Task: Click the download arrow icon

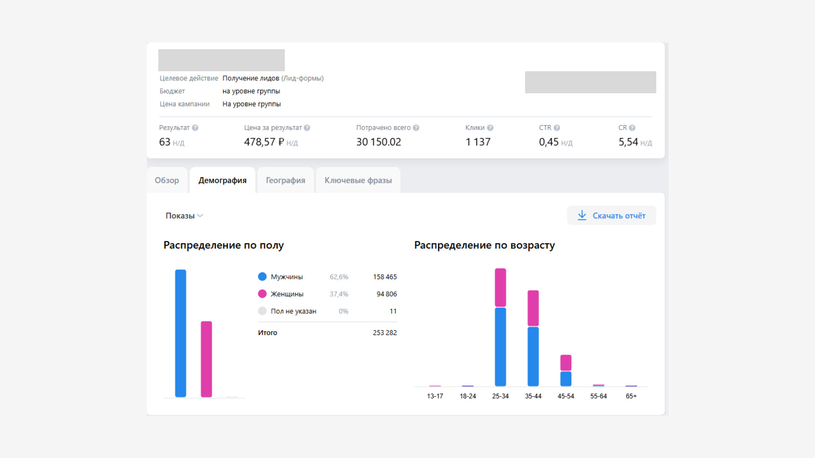Action: [582, 215]
